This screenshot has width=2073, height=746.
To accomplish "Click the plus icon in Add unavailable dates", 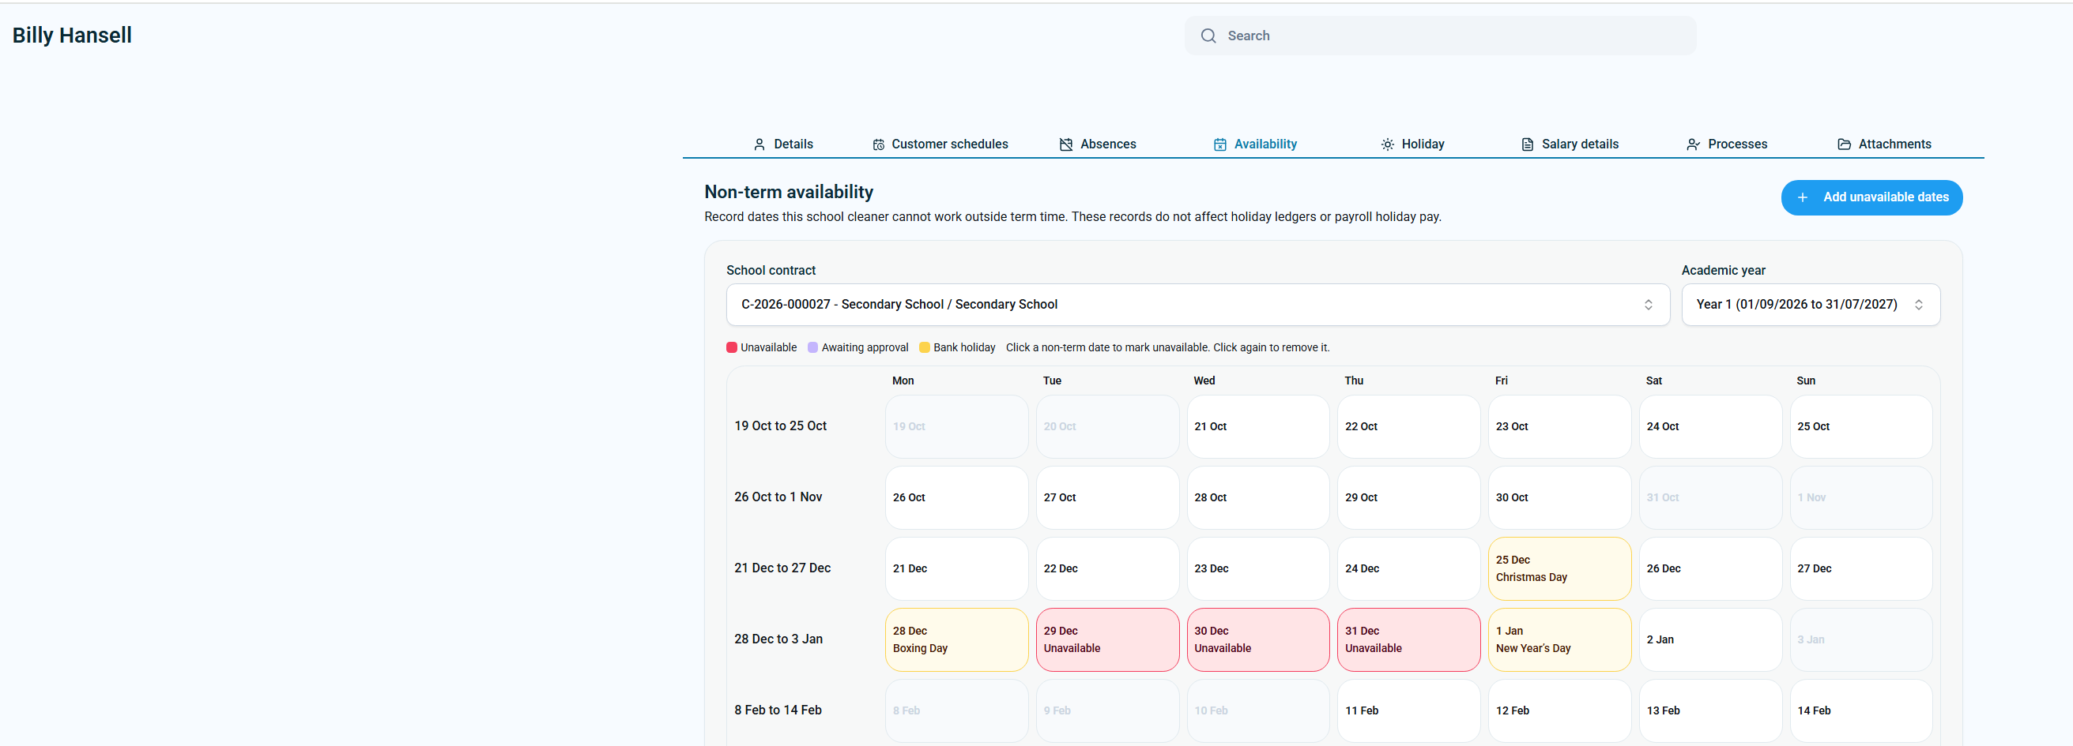I will click(x=1803, y=198).
